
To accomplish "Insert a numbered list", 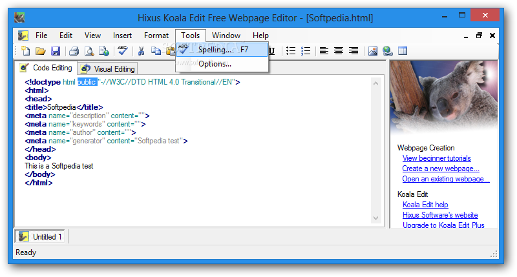I will coord(306,51).
